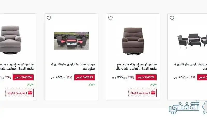The width and height of the screenshot is (207, 118).
Task: Click the 42.29% discount badge
Action: tap(85, 77)
